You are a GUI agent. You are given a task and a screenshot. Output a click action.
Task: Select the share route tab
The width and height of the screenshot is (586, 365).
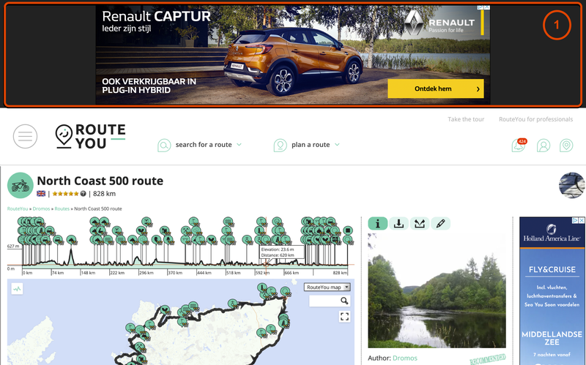click(420, 224)
